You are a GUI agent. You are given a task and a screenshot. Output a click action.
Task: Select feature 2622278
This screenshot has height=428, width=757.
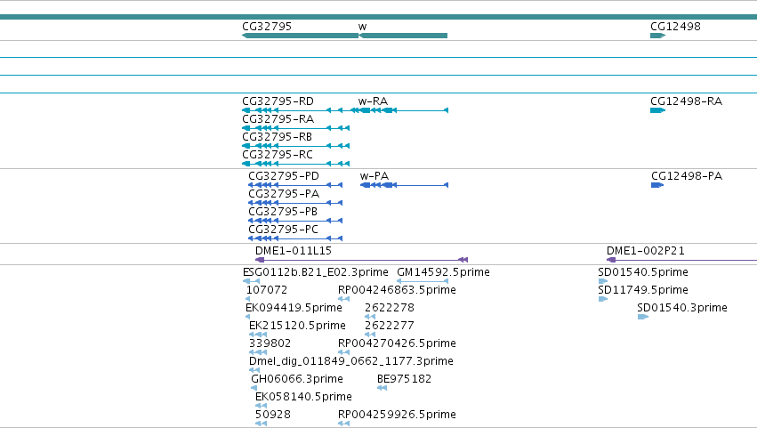click(x=389, y=308)
